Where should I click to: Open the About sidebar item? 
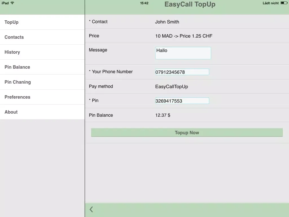coord(42,112)
